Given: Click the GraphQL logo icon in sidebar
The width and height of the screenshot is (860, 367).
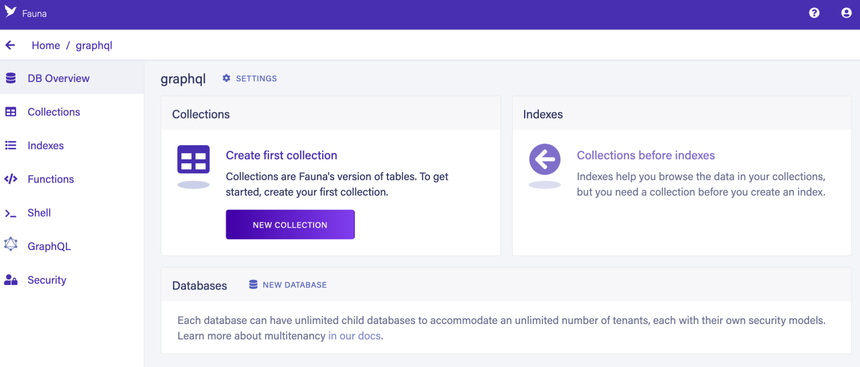Looking at the screenshot, I should point(11,245).
